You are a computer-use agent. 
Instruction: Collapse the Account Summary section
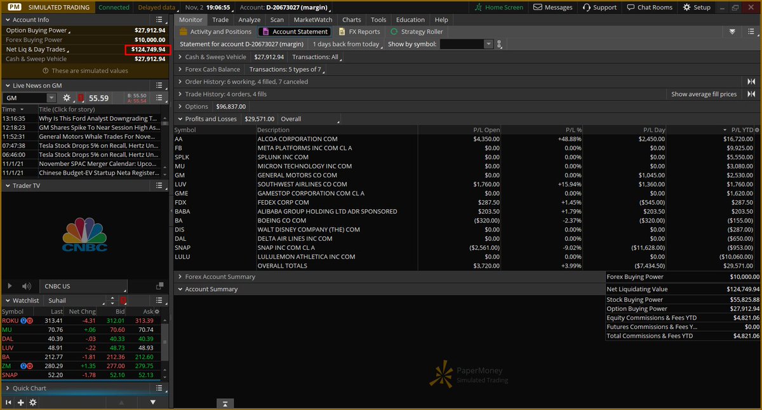point(180,289)
